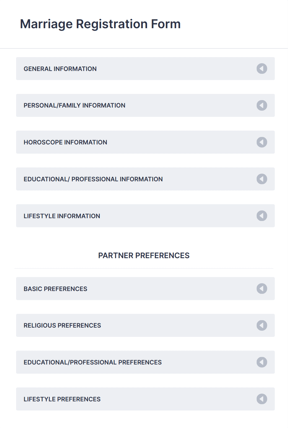Click the arrow icon on RELIGIOUS PREFERENCES

(262, 325)
